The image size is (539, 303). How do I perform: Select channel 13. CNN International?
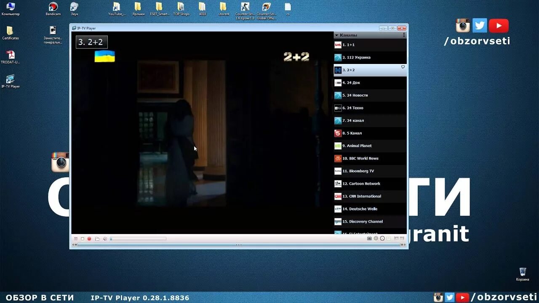pos(370,196)
